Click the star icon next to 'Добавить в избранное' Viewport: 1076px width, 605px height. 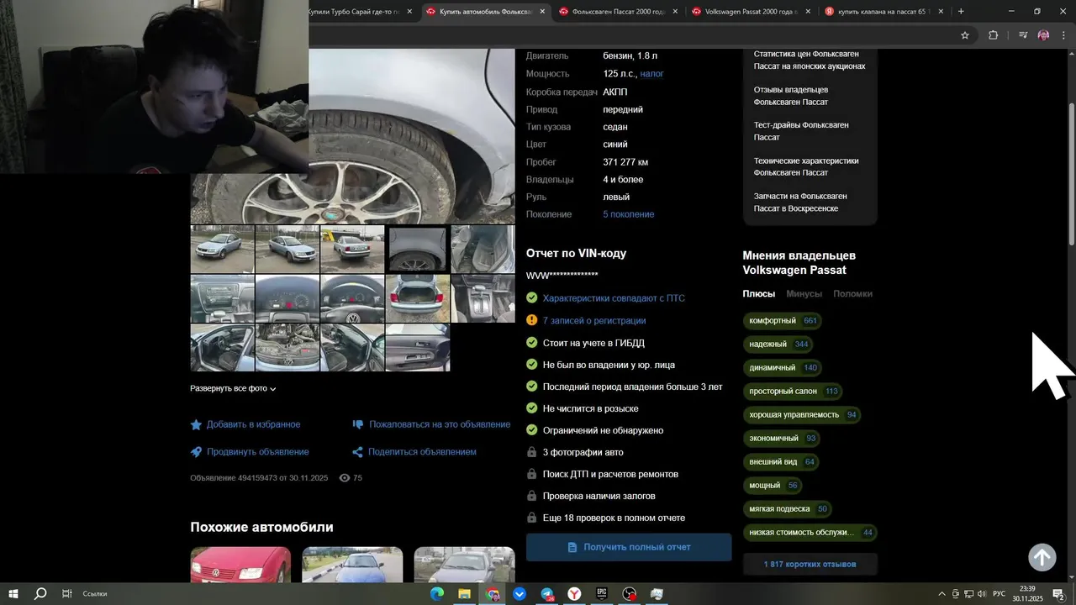(x=196, y=425)
